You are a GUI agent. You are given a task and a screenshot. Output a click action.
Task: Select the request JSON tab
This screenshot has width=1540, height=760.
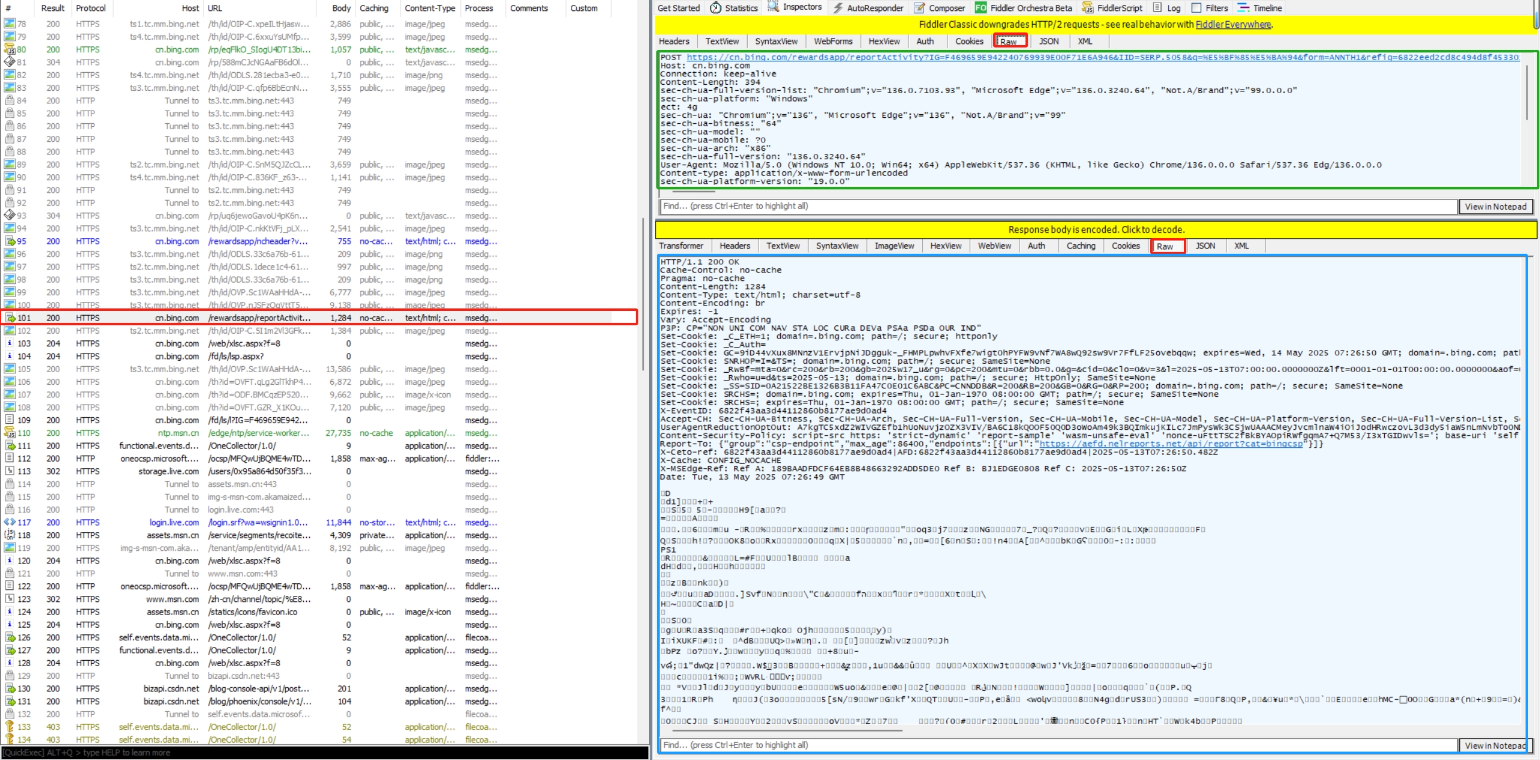[x=1049, y=41]
